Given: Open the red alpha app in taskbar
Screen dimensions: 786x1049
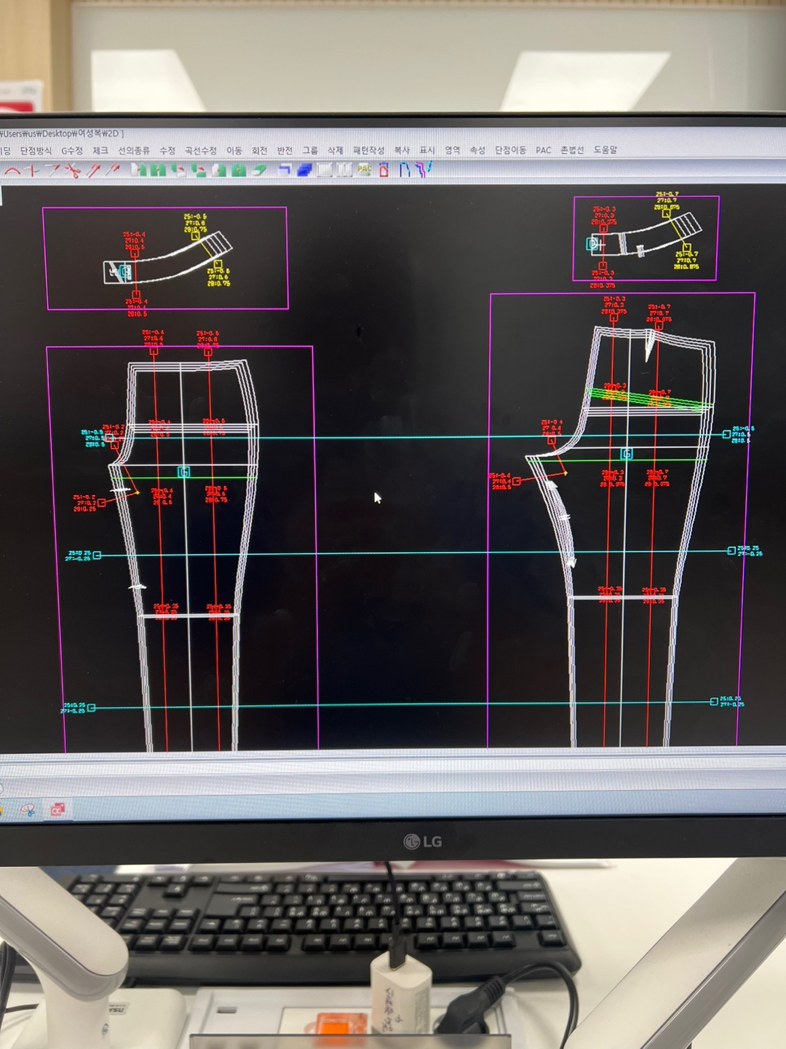Looking at the screenshot, I should pos(57,809).
